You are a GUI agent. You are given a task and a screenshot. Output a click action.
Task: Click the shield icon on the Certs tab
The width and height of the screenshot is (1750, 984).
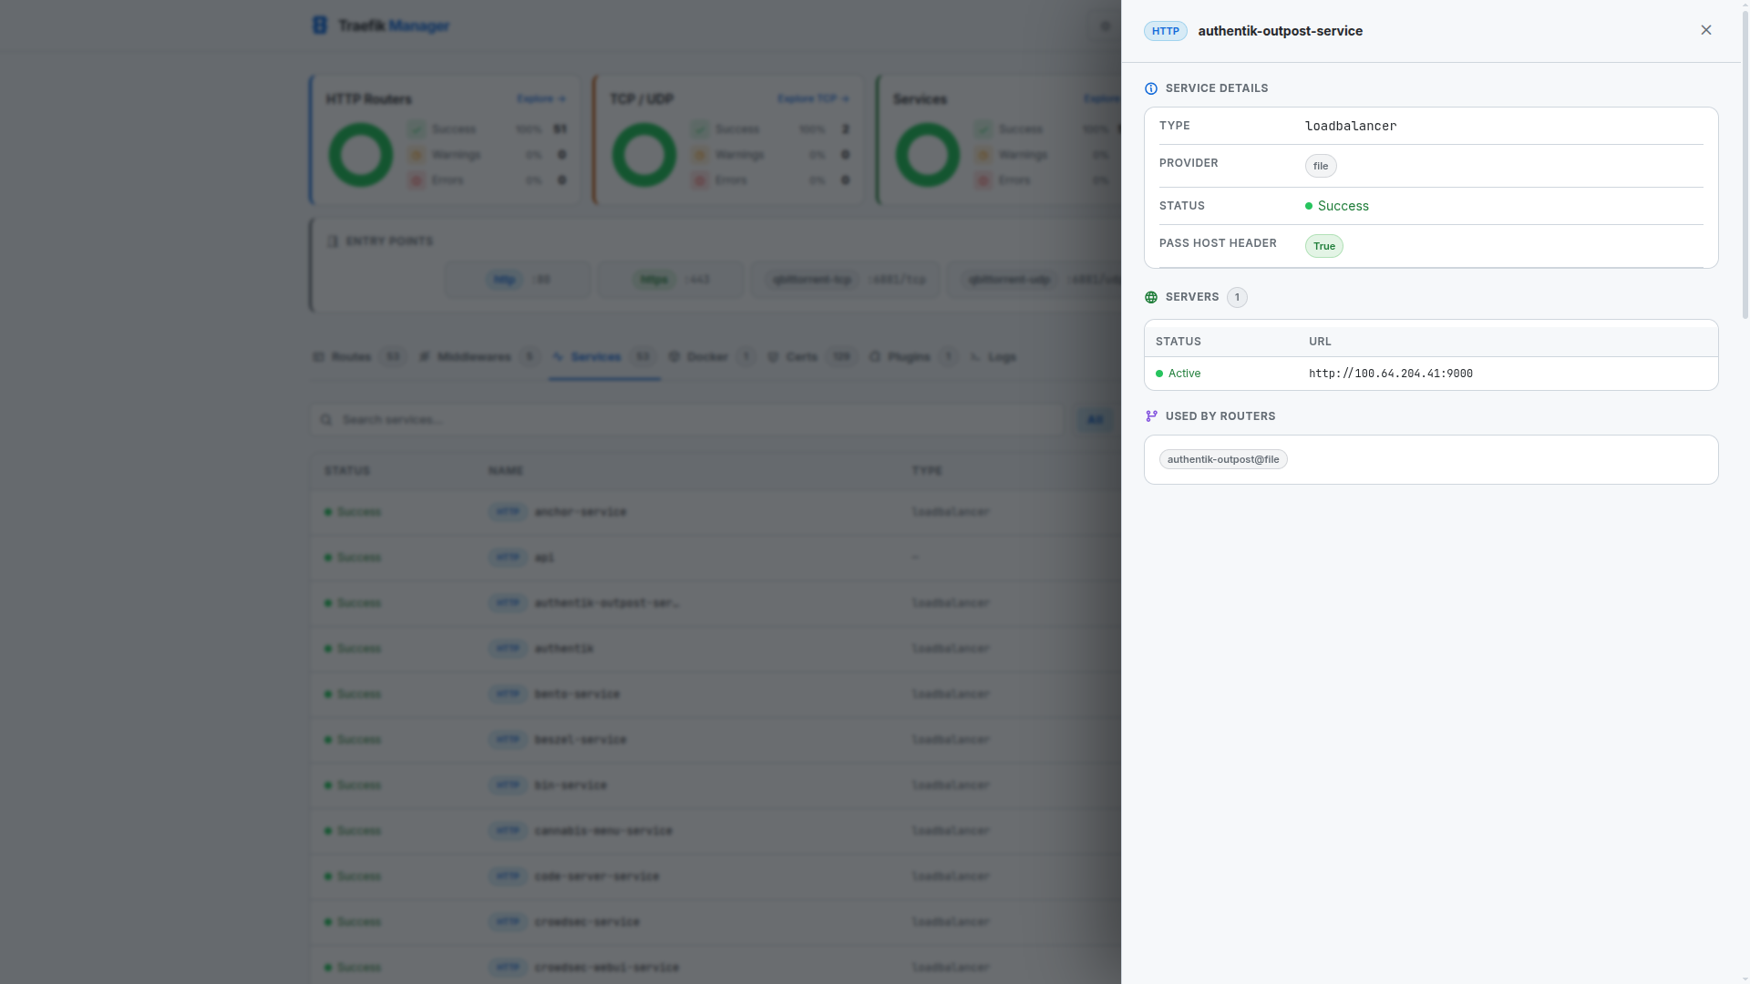pyautogui.click(x=774, y=356)
